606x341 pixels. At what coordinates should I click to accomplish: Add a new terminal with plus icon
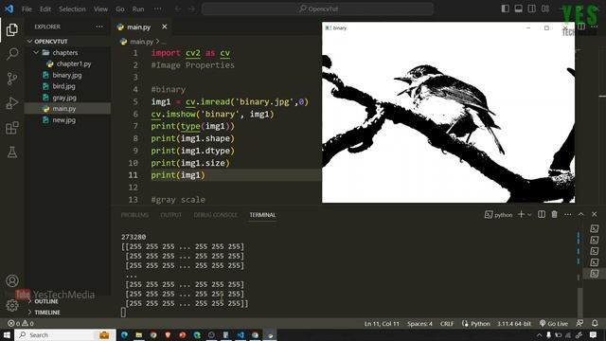(x=521, y=214)
